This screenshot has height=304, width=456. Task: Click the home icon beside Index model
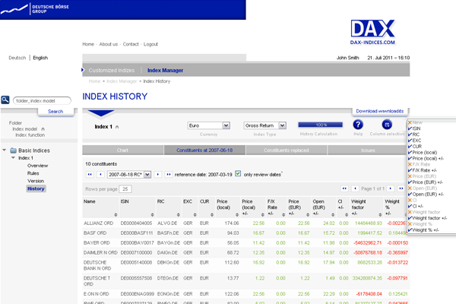pos(43,129)
